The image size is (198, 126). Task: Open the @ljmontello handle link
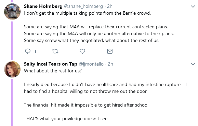coord(91,64)
